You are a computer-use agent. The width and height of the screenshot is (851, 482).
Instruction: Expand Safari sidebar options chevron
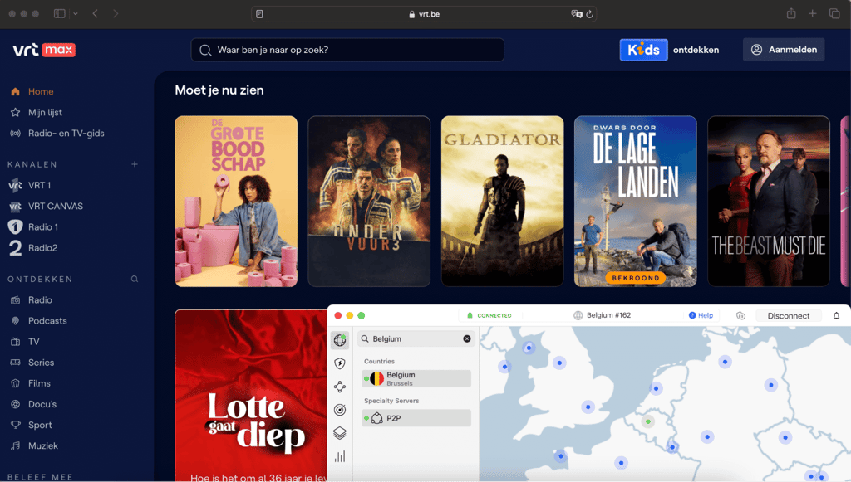click(76, 13)
